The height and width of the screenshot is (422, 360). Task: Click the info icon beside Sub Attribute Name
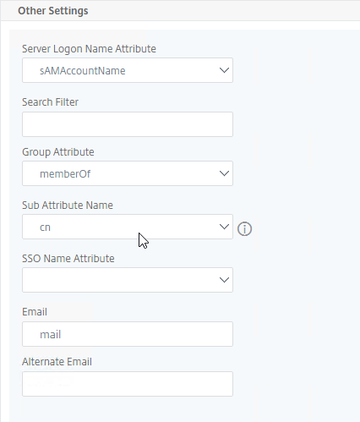click(244, 228)
